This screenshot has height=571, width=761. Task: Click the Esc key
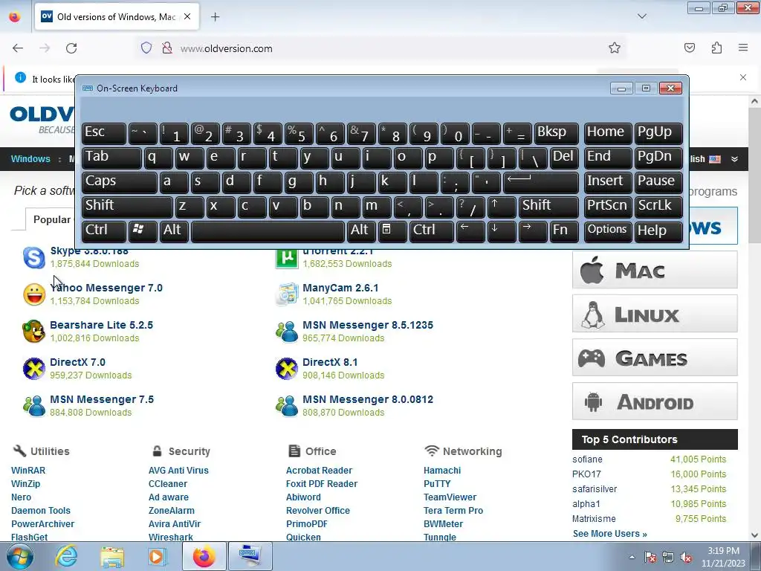104,133
